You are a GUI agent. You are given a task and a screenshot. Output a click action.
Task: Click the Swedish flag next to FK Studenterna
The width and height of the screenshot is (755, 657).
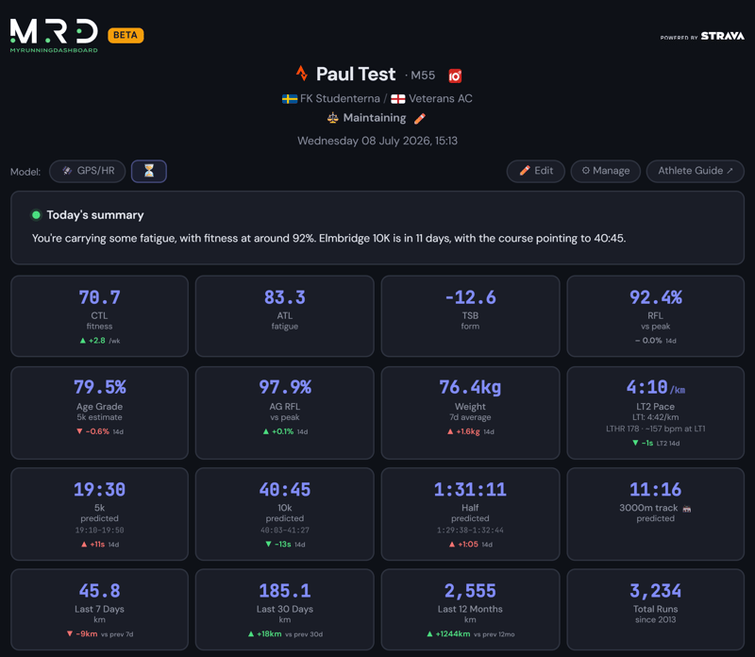point(290,99)
